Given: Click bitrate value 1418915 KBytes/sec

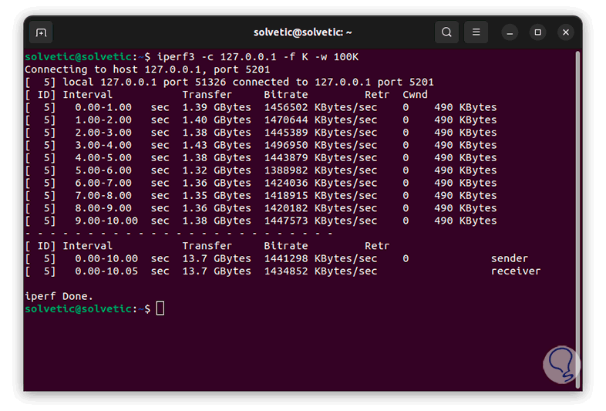Looking at the screenshot, I should (321, 196).
